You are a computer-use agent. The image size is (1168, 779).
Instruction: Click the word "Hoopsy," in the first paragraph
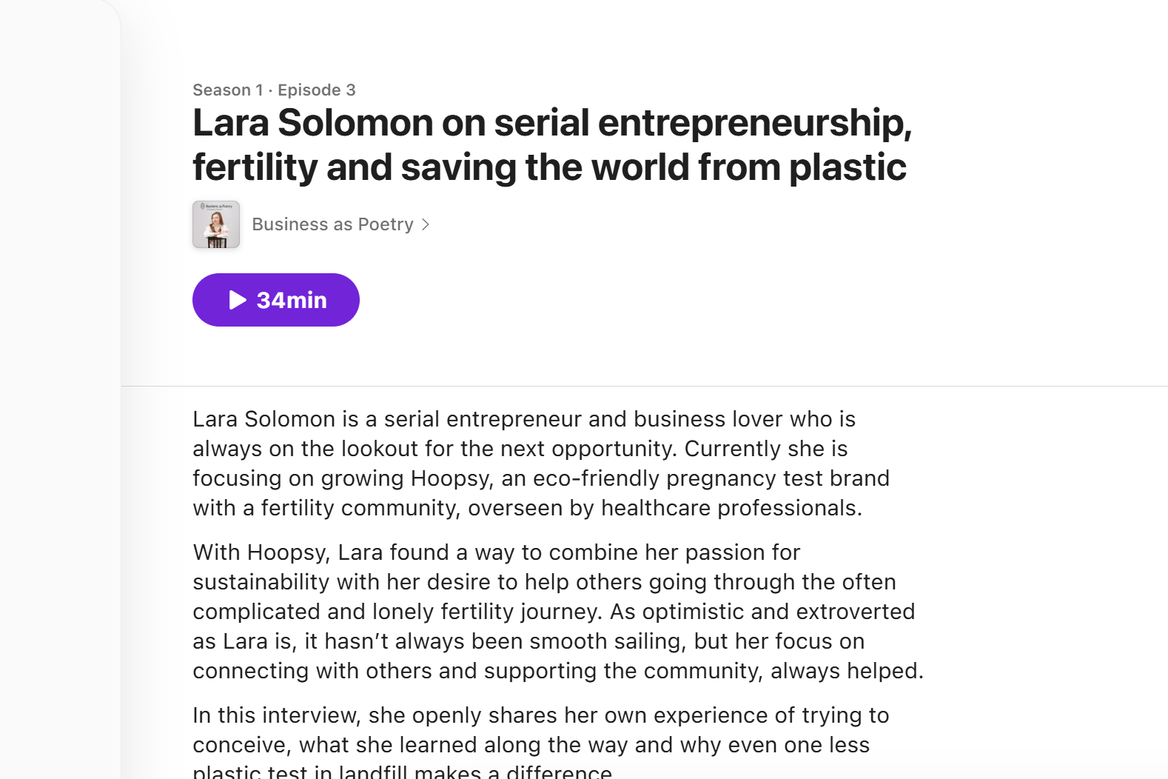click(x=452, y=478)
